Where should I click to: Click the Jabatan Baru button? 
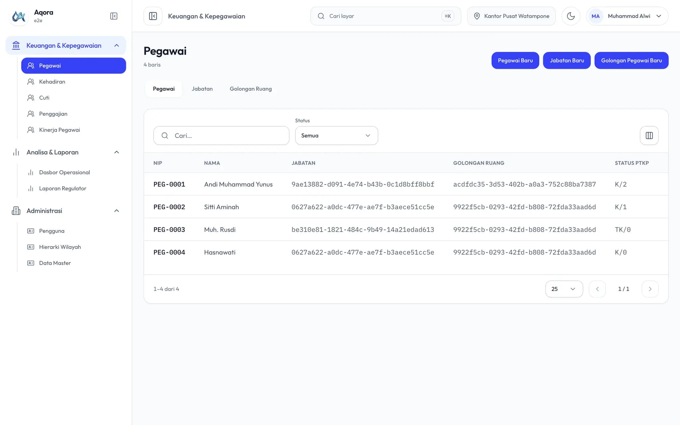[x=566, y=60]
